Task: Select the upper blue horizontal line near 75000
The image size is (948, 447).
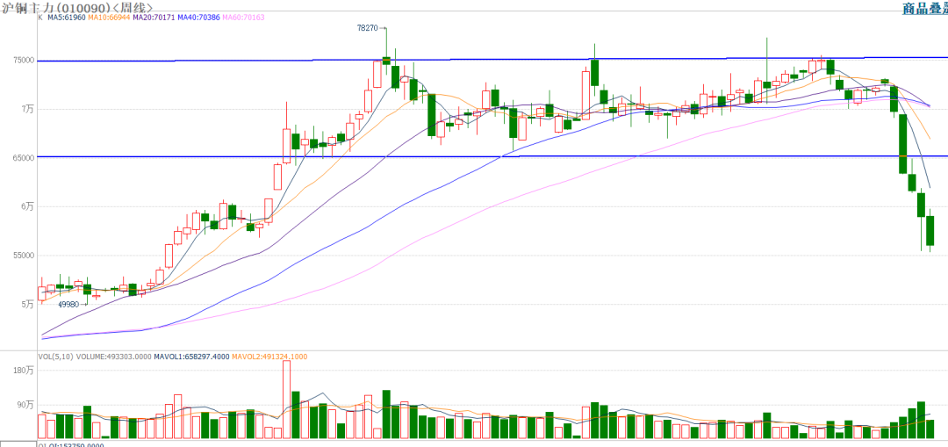Action: [492, 59]
